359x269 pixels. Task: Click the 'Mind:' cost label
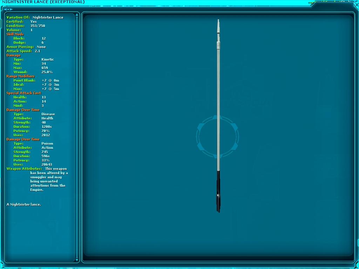pos(18,106)
